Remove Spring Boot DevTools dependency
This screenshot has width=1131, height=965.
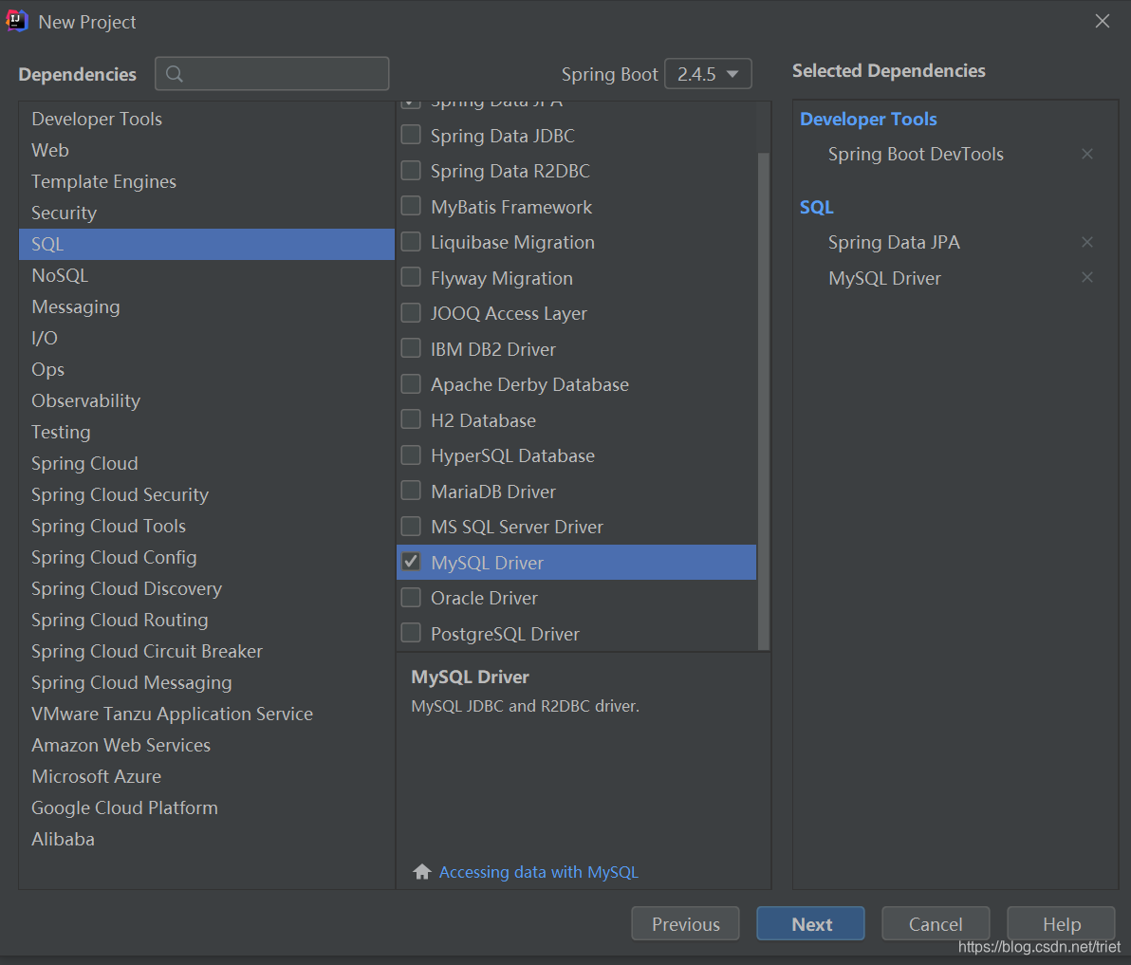click(1087, 154)
